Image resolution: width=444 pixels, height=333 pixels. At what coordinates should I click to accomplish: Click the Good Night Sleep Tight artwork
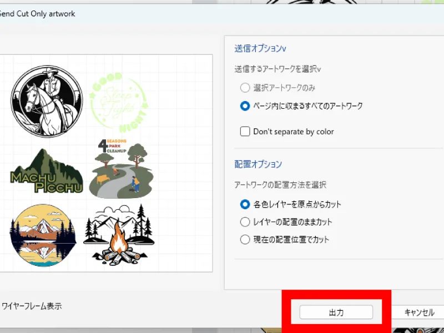click(119, 102)
